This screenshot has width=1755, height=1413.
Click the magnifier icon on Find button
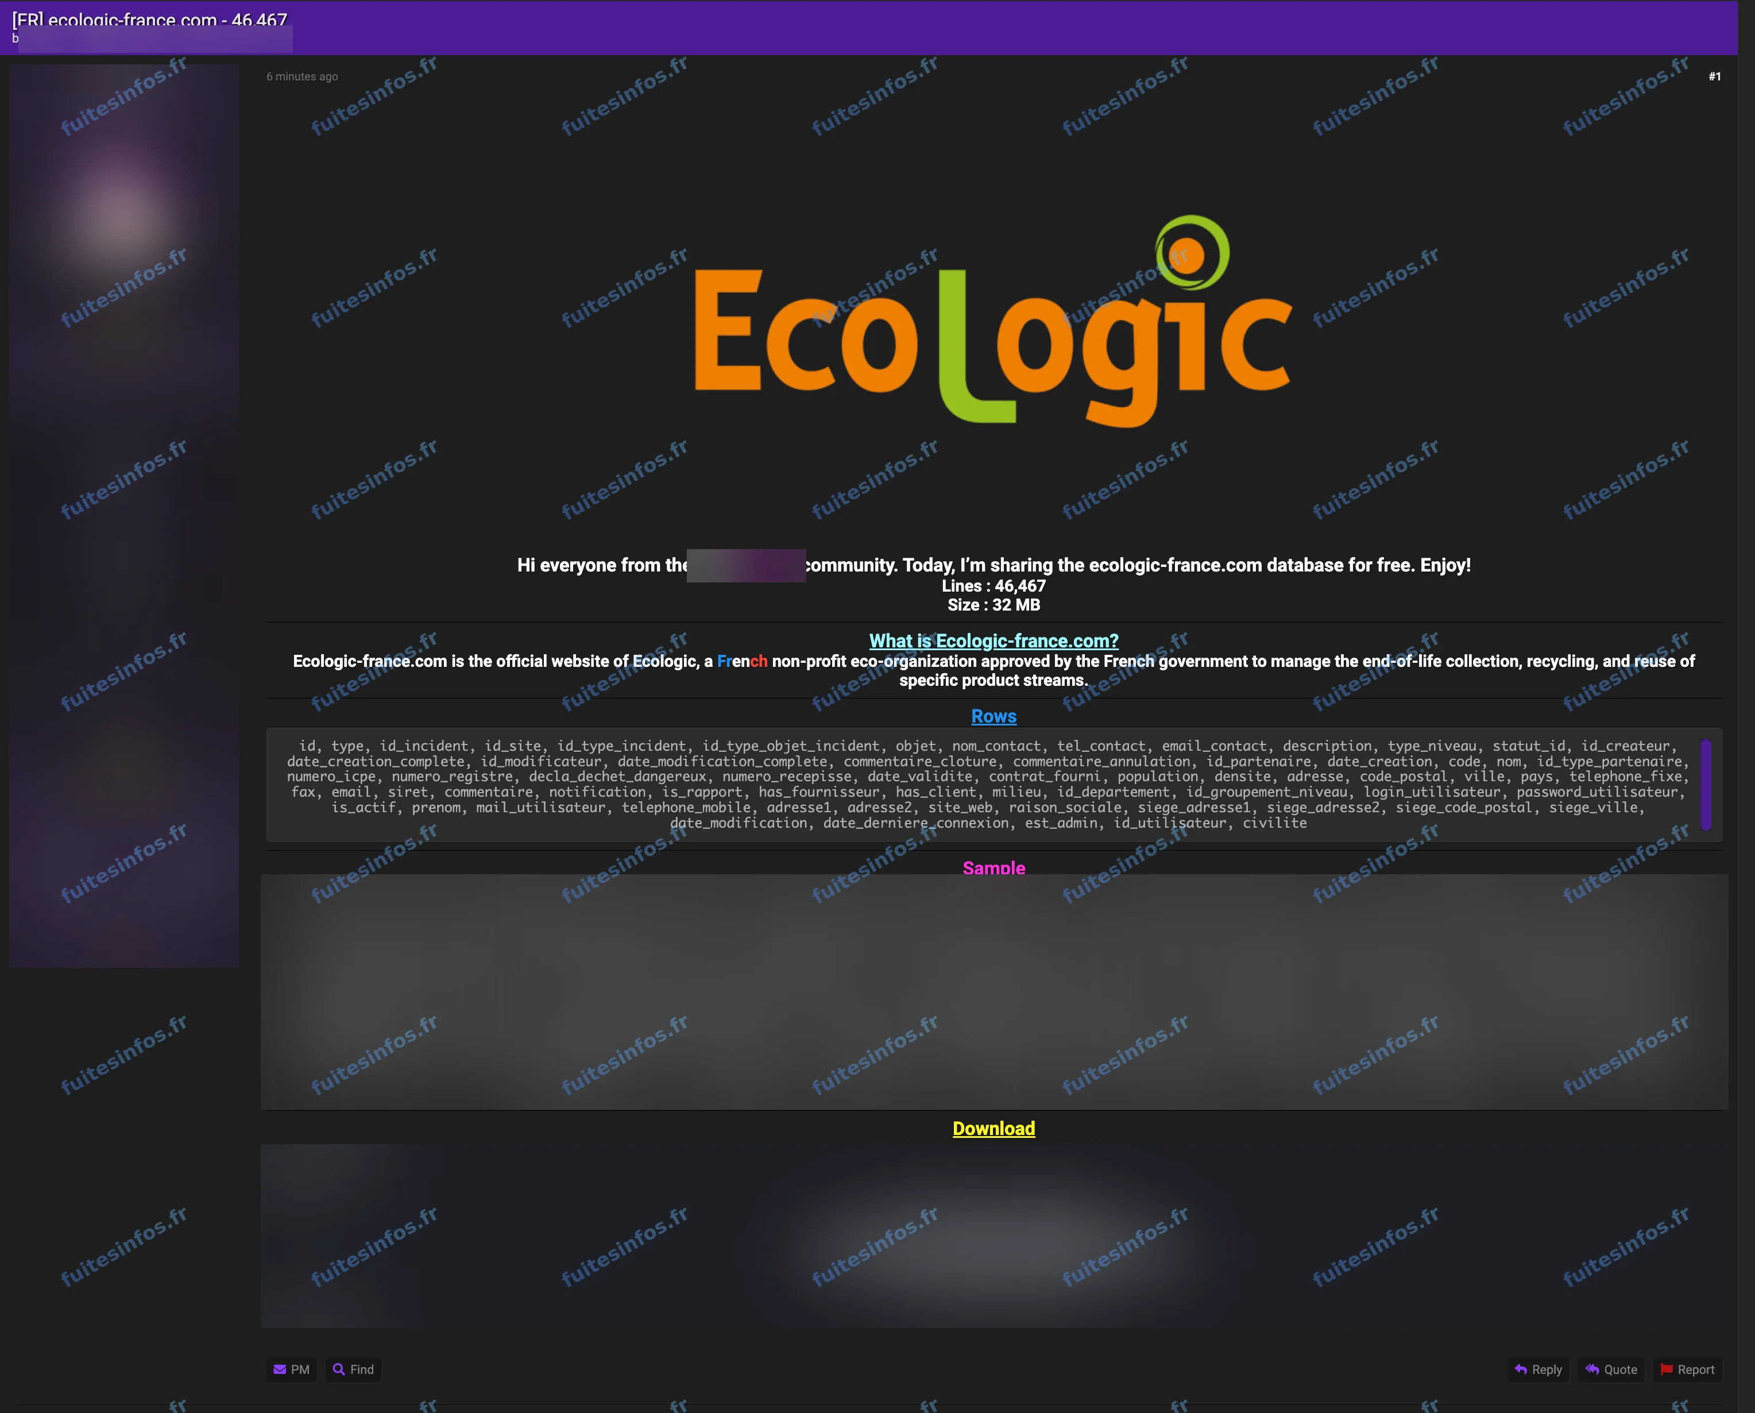pos(339,1370)
